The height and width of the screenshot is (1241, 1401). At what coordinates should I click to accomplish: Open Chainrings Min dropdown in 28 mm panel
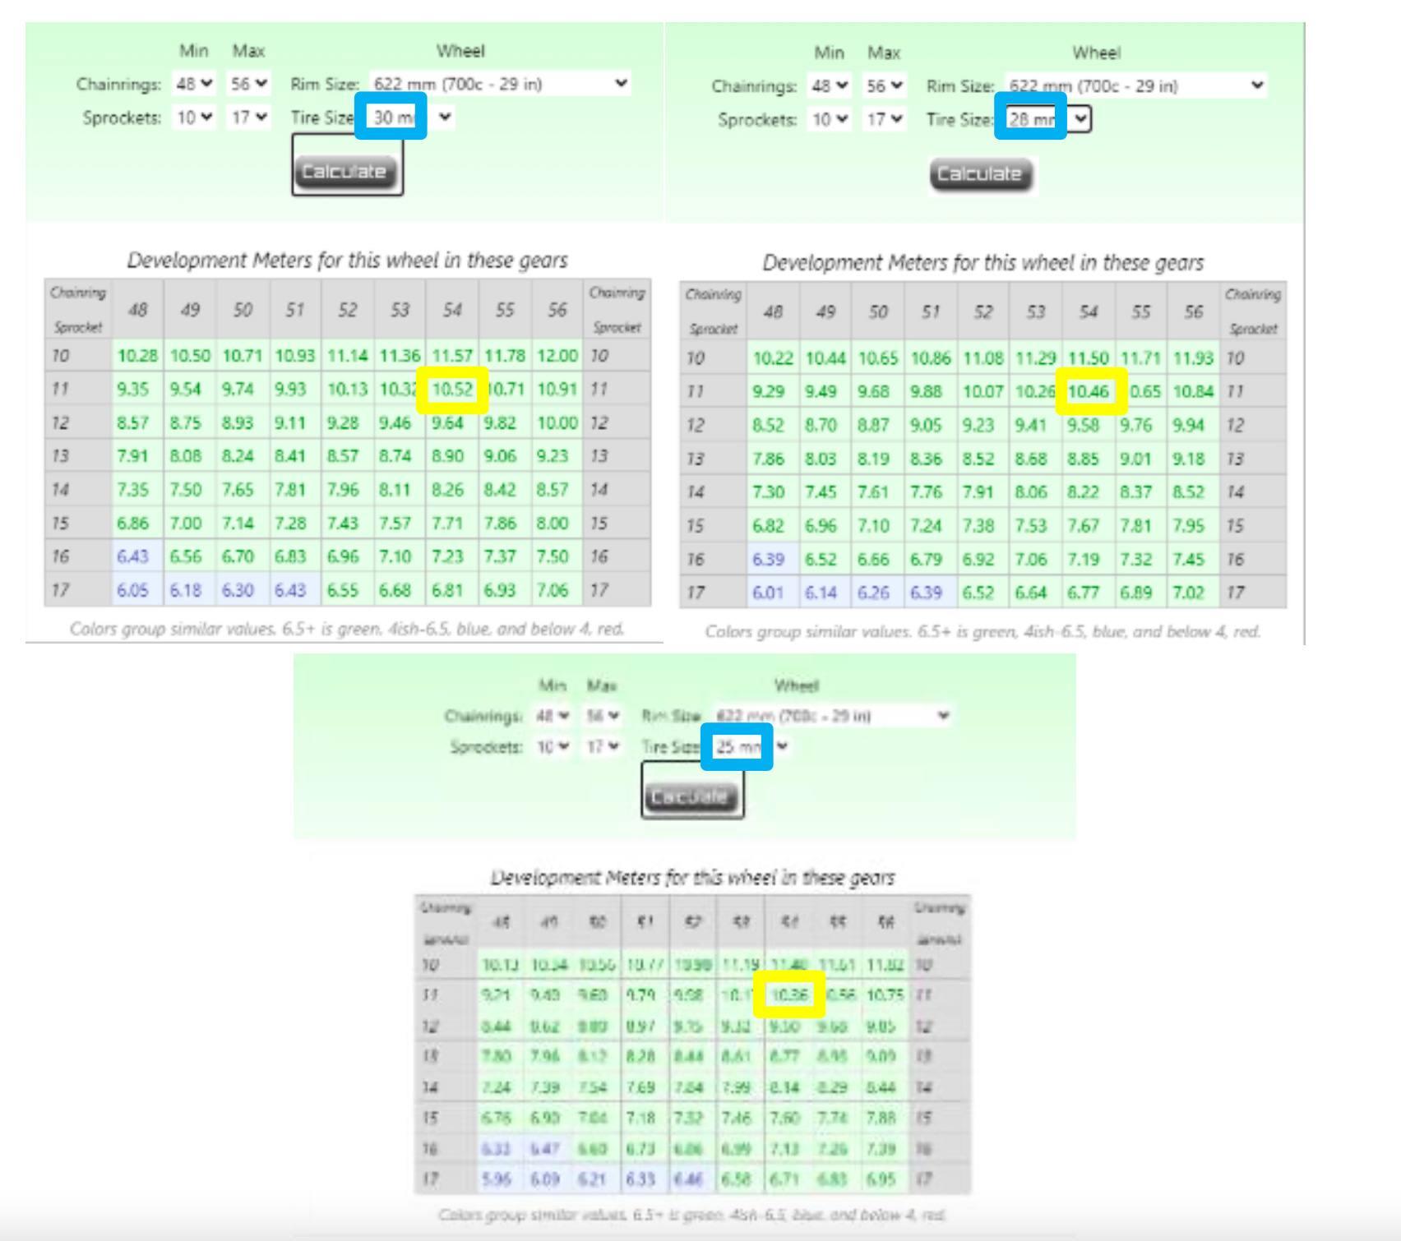pyautogui.click(x=830, y=86)
